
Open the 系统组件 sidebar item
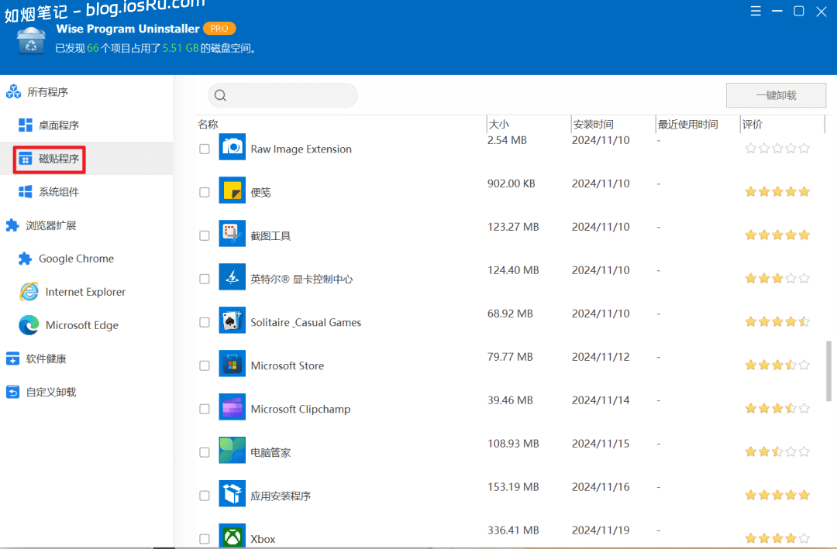pyautogui.click(x=58, y=192)
